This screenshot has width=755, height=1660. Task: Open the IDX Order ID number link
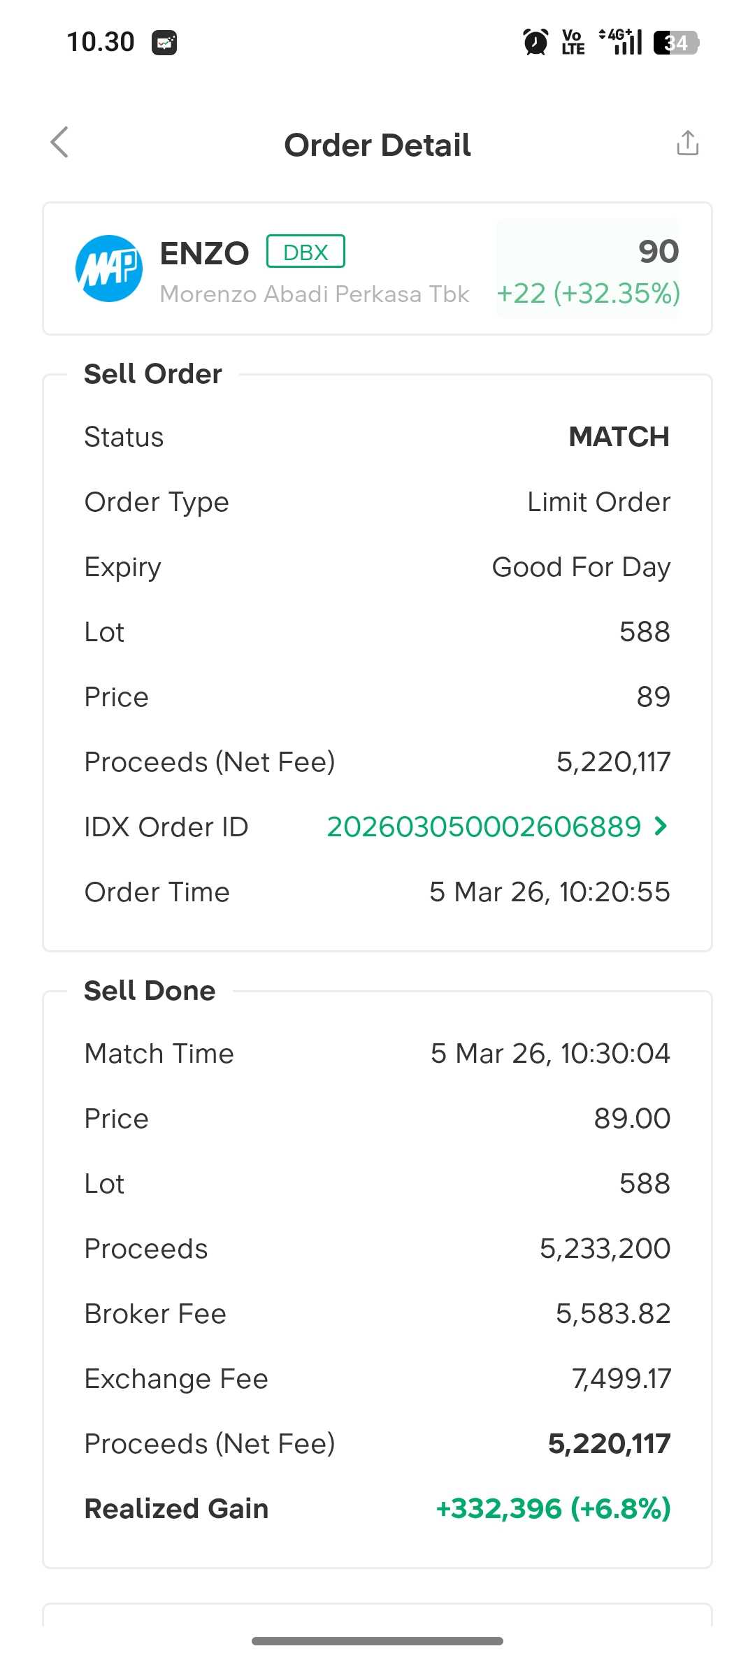[x=484, y=827]
